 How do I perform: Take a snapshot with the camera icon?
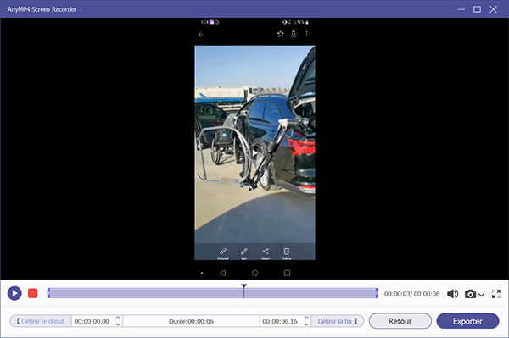point(470,294)
